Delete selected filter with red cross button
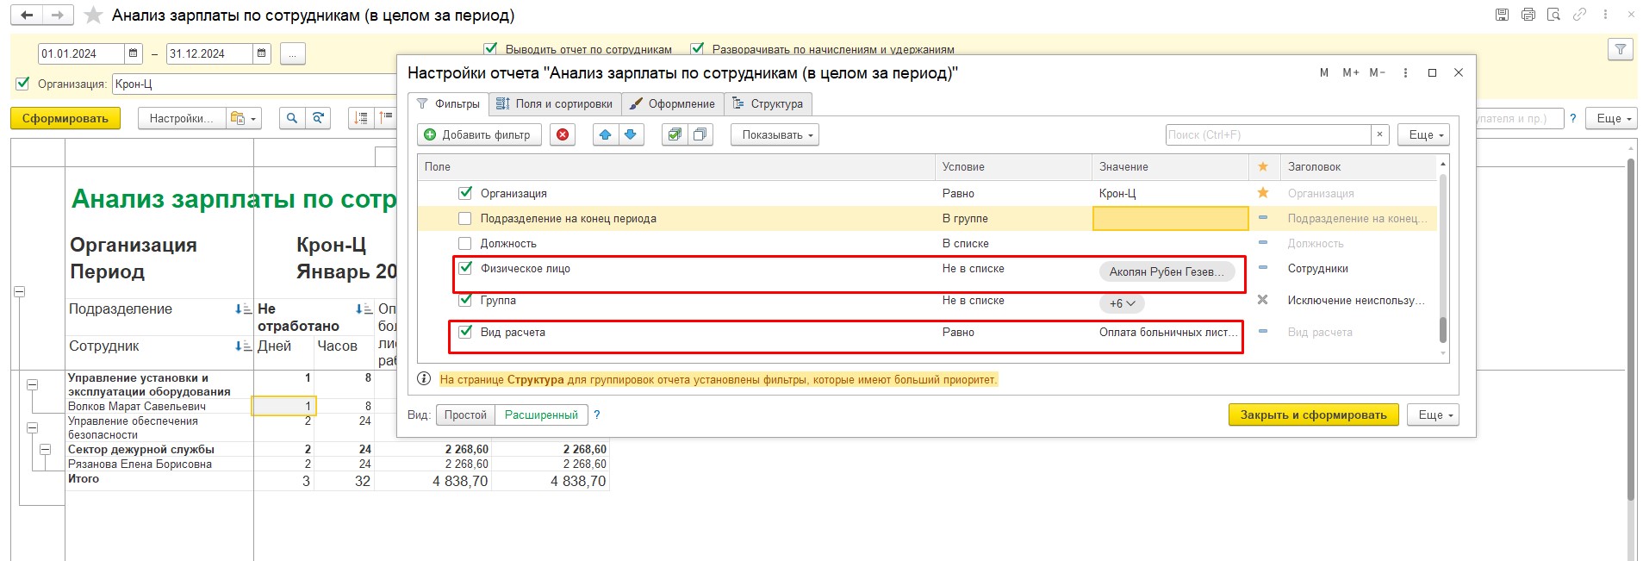This screenshot has width=1643, height=561. click(x=563, y=134)
